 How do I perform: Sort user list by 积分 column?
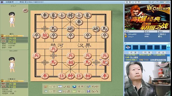coord(151,32)
